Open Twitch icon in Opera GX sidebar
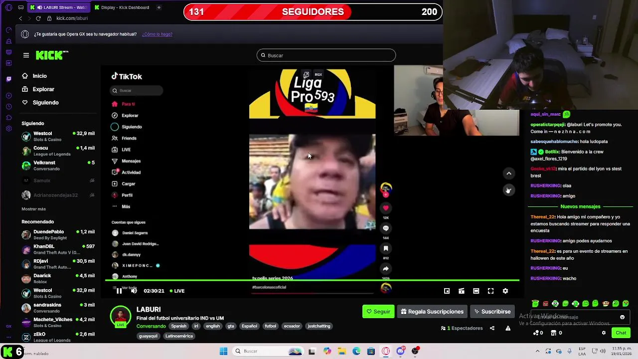 (x=8, y=79)
